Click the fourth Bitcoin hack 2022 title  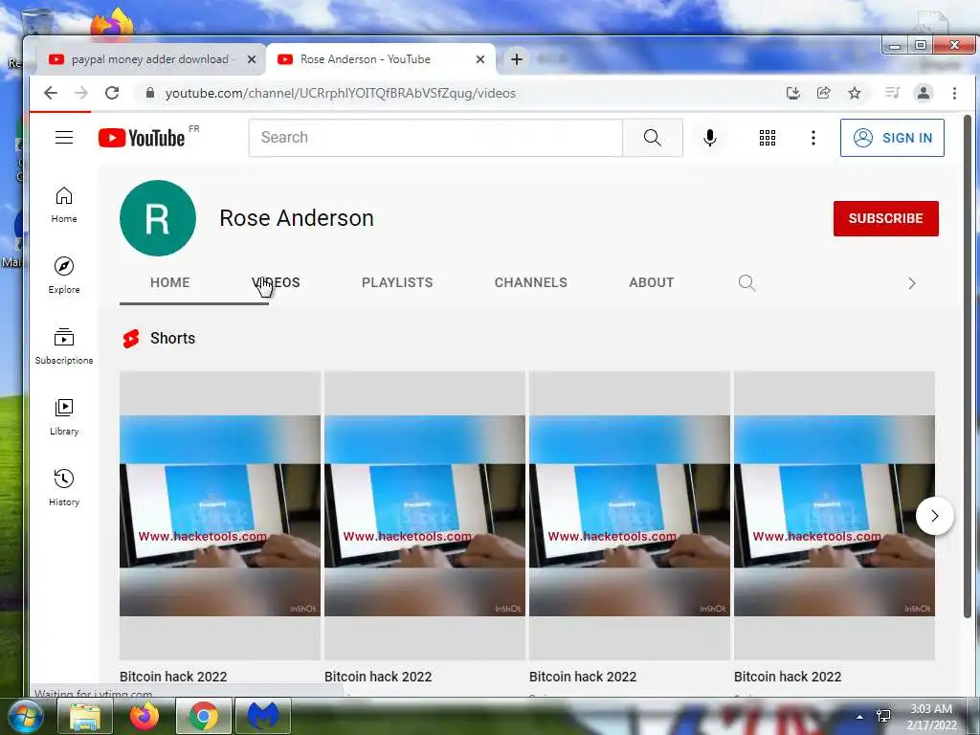tap(788, 677)
